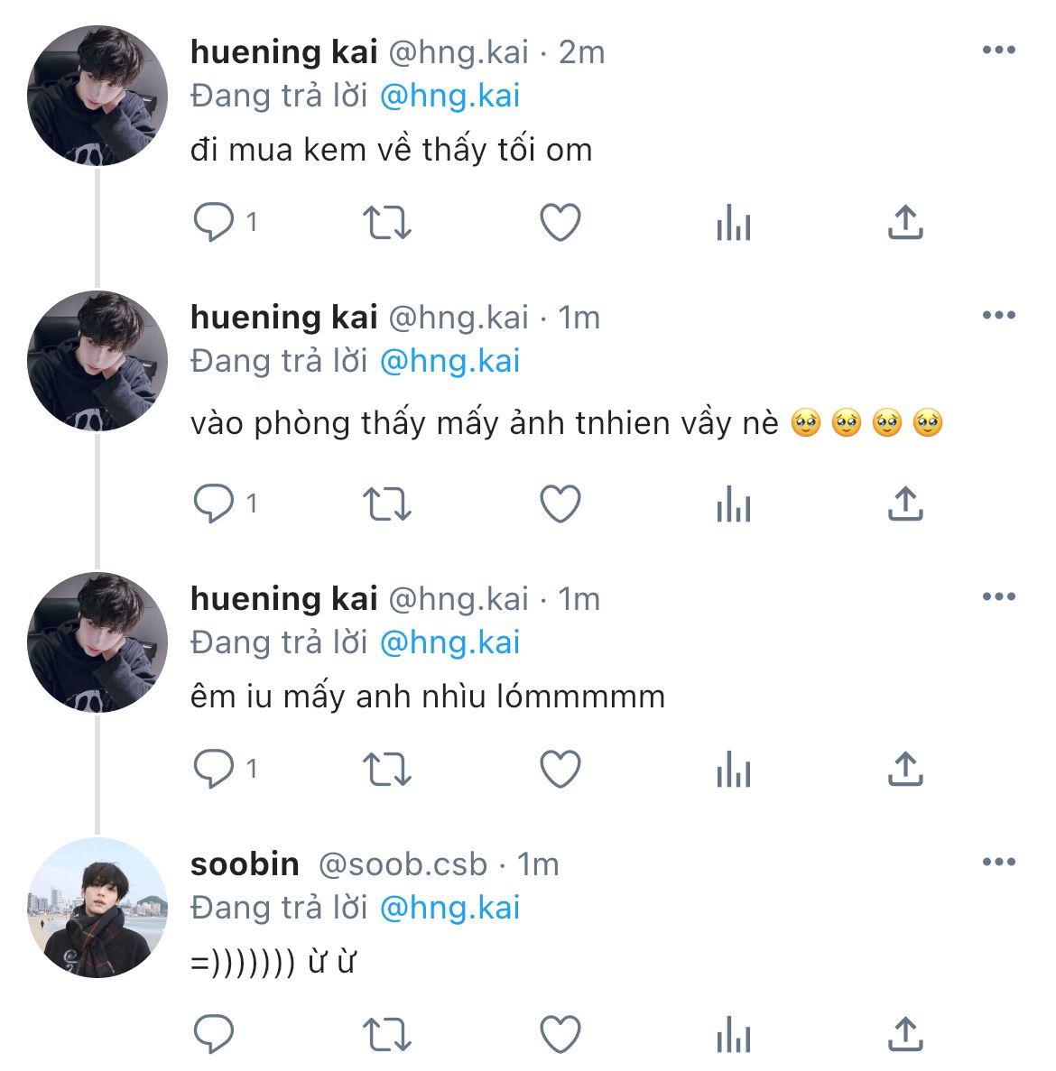Image resolution: width=1056 pixels, height=1071 pixels.
Task: Open more options on the 2m tweet
Action: pos(998,51)
